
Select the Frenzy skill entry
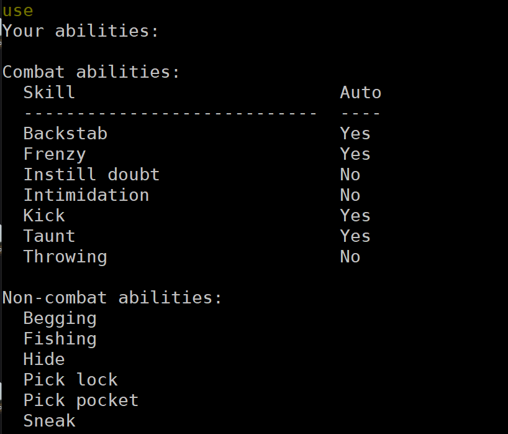click(55, 154)
